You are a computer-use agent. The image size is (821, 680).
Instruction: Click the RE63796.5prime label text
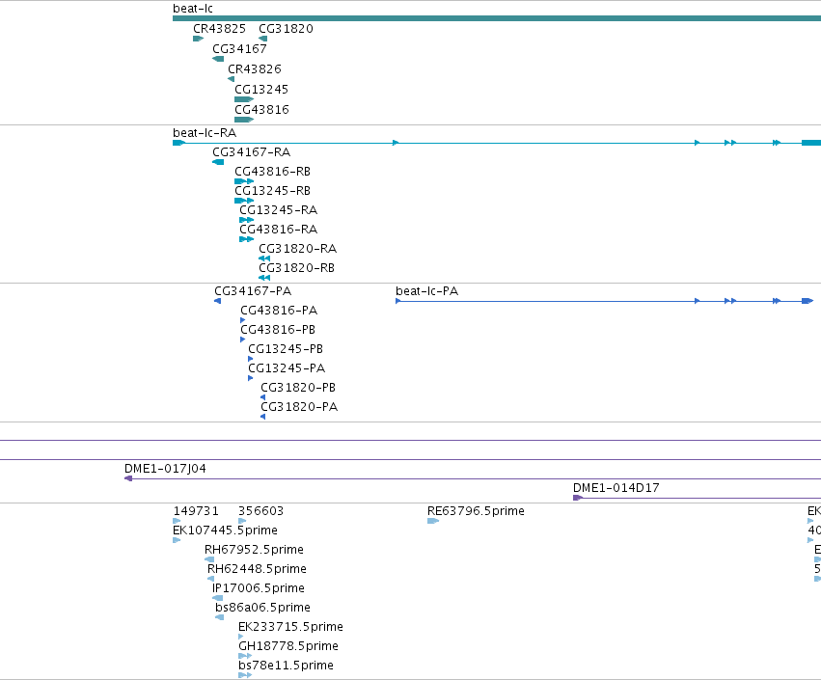point(476,511)
